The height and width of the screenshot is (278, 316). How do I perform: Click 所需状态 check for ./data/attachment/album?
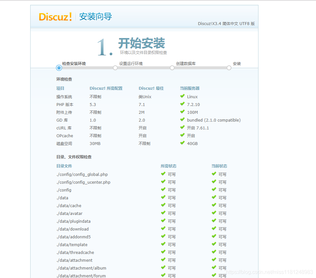pos(163,268)
